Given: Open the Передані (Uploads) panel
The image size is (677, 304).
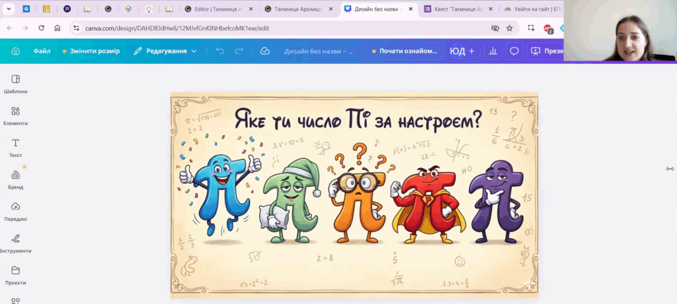Looking at the screenshot, I should coord(15,211).
